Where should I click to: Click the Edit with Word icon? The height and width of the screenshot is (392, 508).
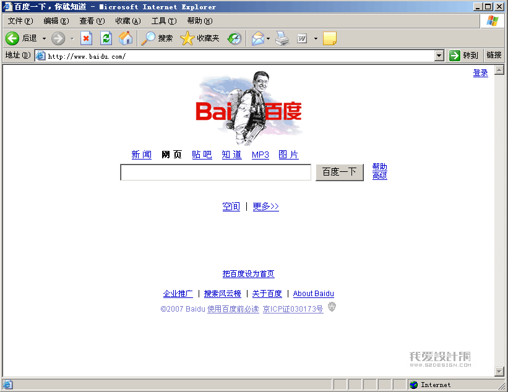302,38
